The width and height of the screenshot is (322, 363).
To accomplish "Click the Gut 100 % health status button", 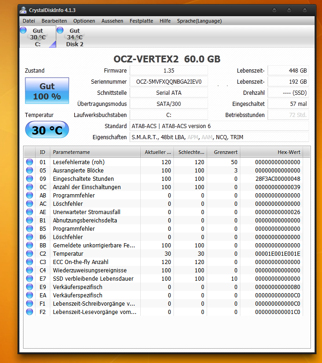I will pyautogui.click(x=47, y=91).
